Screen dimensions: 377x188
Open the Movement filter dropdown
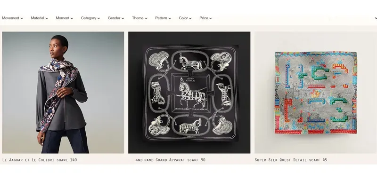click(13, 18)
